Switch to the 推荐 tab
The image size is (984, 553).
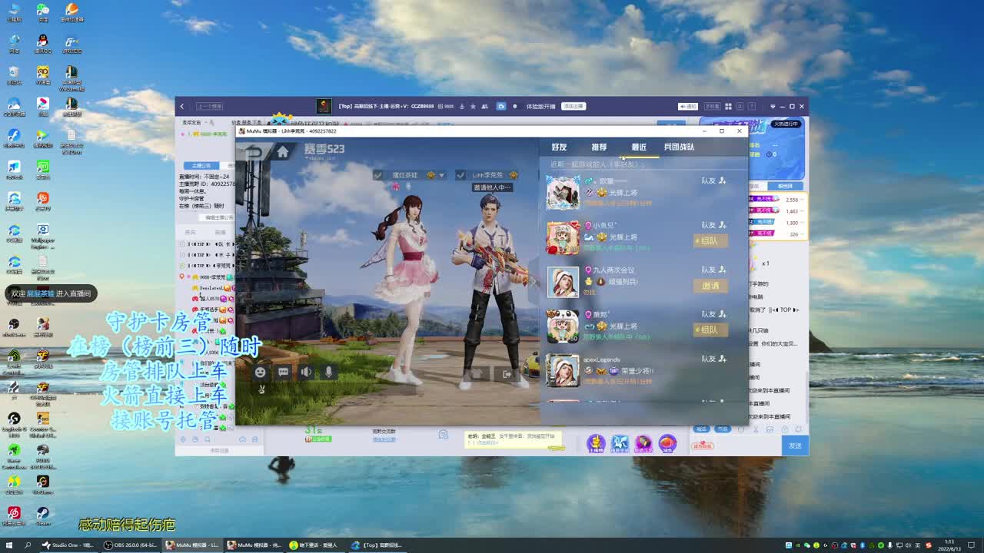click(599, 147)
